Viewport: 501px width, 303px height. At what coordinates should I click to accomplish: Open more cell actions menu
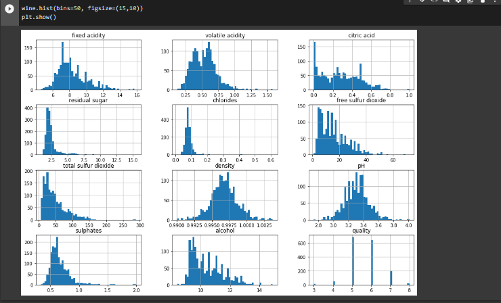tap(495, 1)
